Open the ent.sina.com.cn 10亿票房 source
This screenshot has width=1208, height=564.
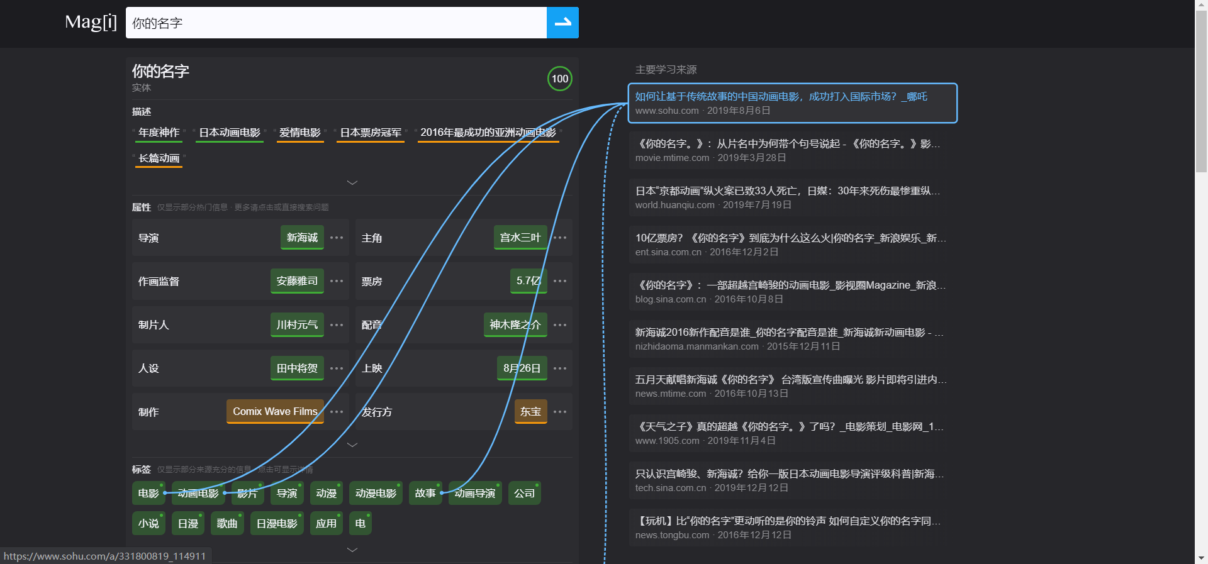click(x=793, y=245)
